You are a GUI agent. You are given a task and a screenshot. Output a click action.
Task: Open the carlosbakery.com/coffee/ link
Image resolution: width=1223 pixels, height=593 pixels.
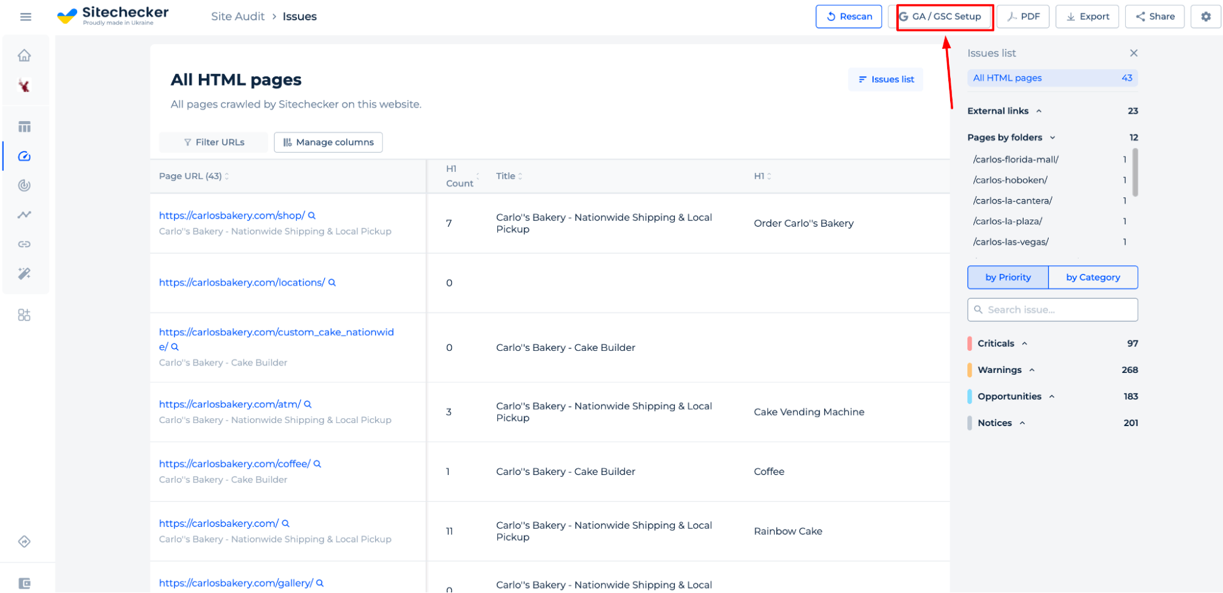click(234, 464)
